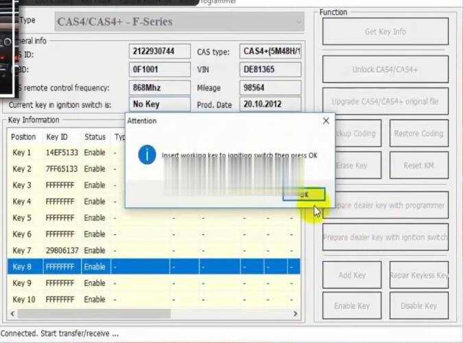Click the Repair Keyless Key button
Image resolution: width=463 pixels, height=343 pixels.
tap(418, 275)
